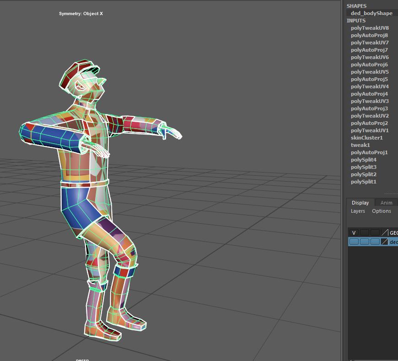Viewport: 398px width, 361px height.
Task: Click the ded layer color swatch
Action: (385, 242)
